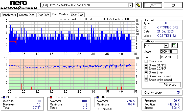Click the Quality score value 95
This screenshot has width=183, height=111.
(x=178, y=93)
